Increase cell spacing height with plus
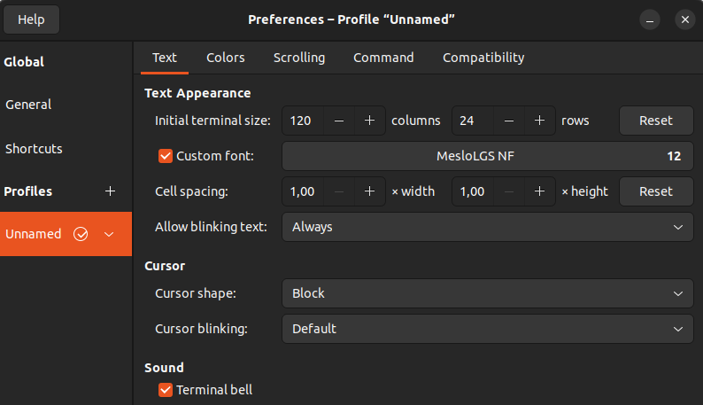Screen dimensions: 703x405 click(x=539, y=191)
